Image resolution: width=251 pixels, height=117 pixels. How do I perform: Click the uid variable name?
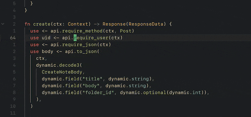click(46, 38)
